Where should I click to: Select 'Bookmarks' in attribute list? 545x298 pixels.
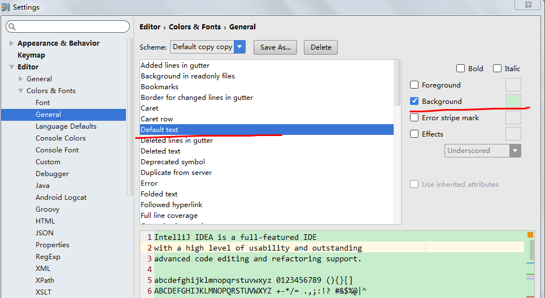[267, 87]
